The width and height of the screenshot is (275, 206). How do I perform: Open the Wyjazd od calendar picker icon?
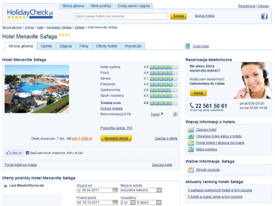115,190
